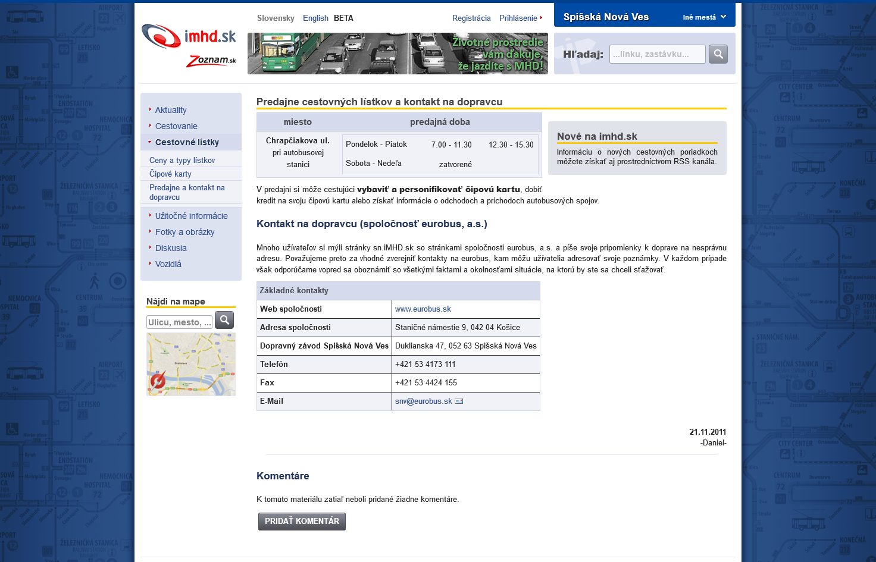Viewport: 876px width, 562px height.
Task: Open the Iné mestá city dropdown
Action: coord(704,17)
